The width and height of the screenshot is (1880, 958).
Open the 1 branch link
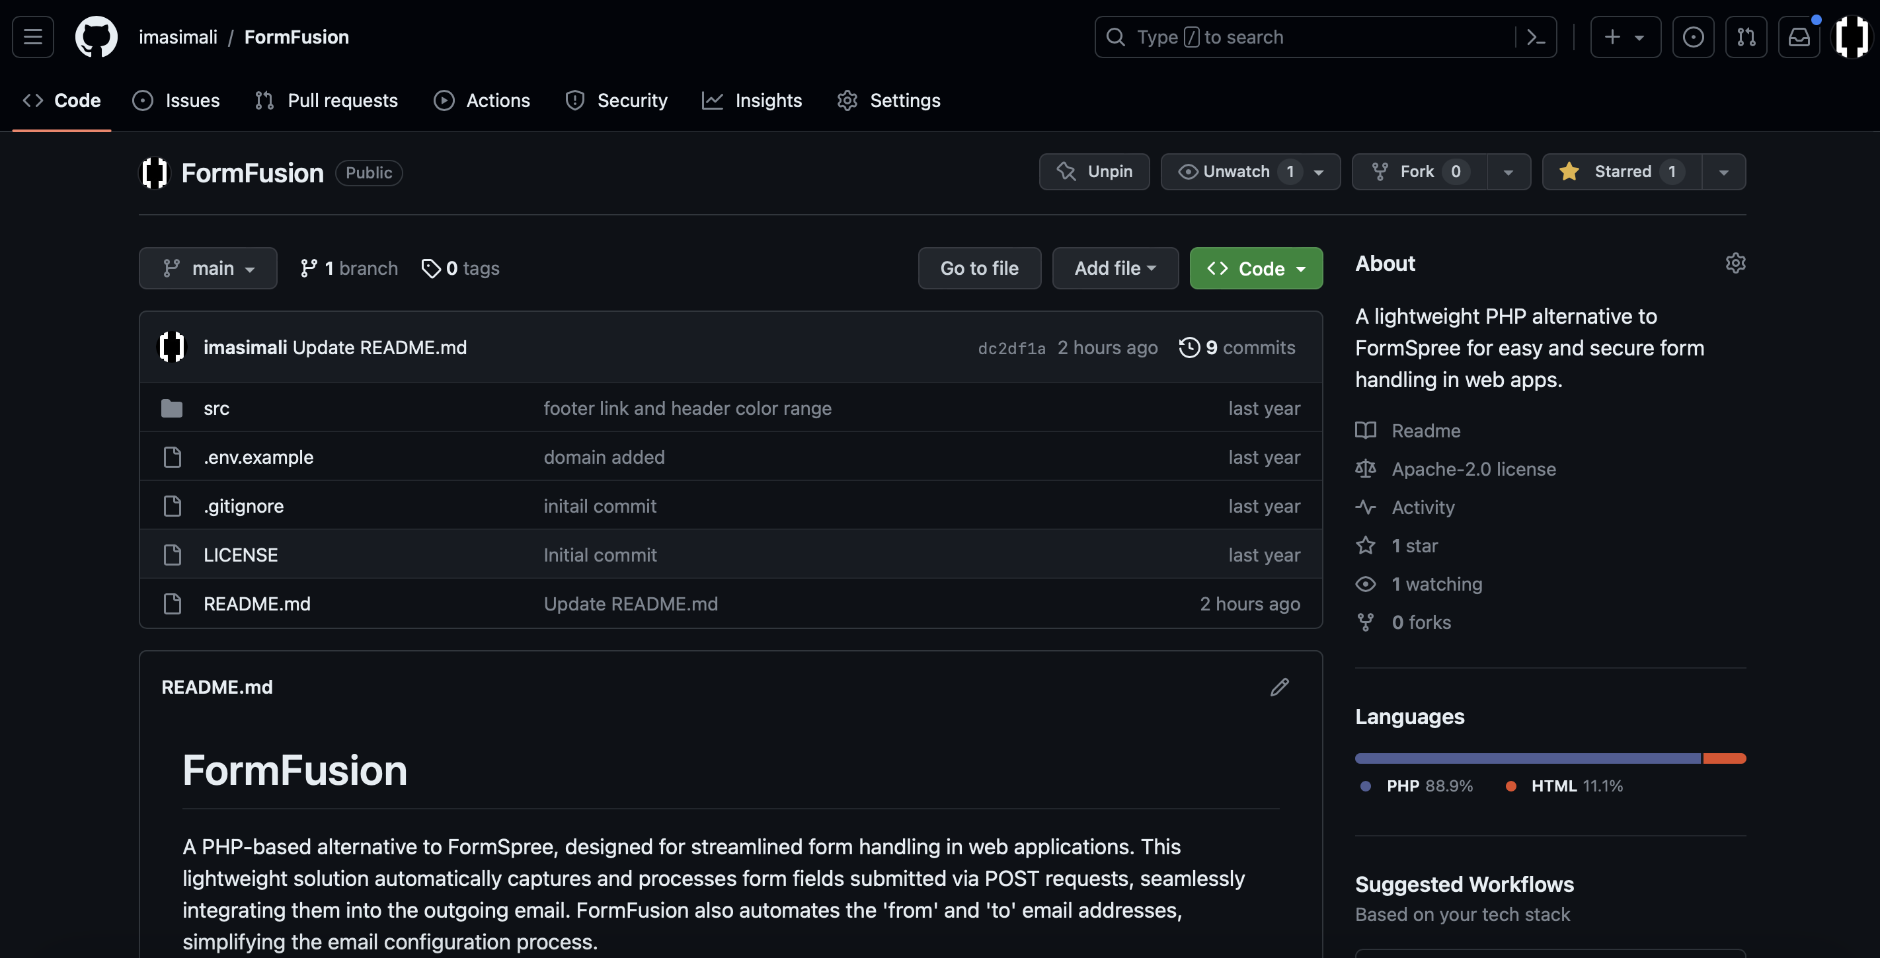click(x=350, y=268)
